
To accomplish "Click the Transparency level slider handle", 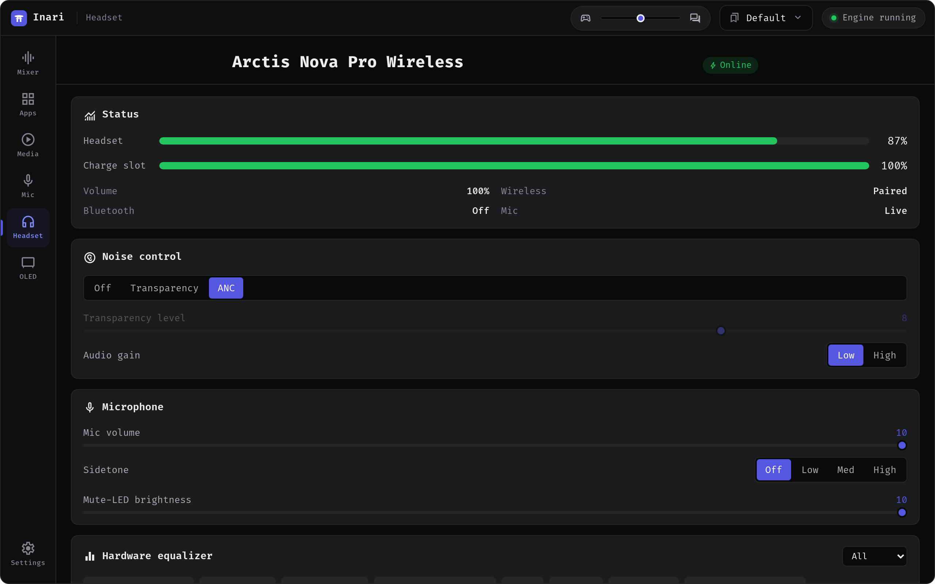I will pos(721,331).
